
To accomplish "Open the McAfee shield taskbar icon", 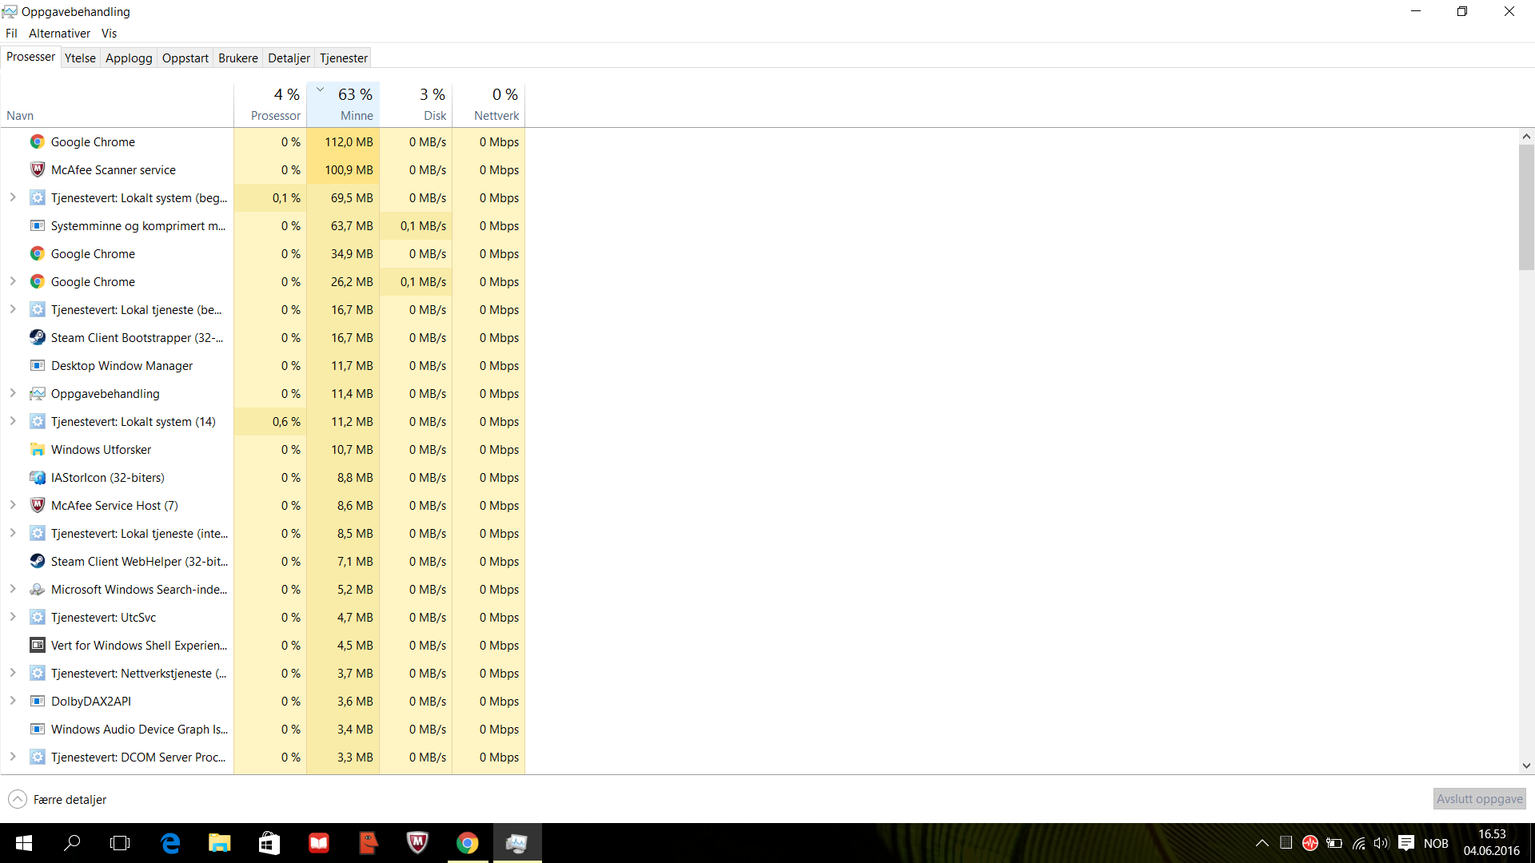I will click(417, 843).
